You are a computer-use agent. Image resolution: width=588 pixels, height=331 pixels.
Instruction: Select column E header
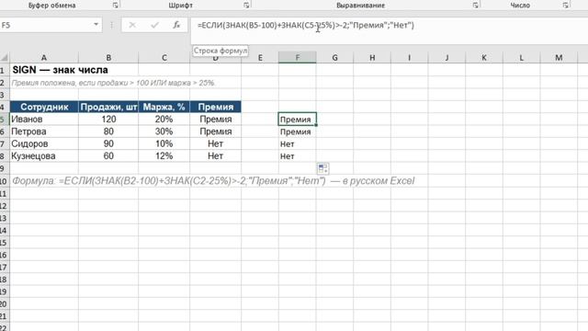point(260,57)
